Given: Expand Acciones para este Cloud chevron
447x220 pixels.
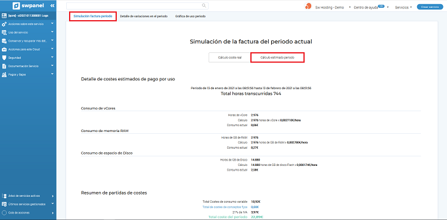Looking at the screenshot, I should (x=52, y=49).
